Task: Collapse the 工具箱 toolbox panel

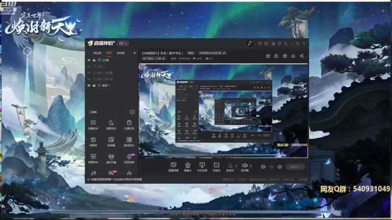Action: 132,112
